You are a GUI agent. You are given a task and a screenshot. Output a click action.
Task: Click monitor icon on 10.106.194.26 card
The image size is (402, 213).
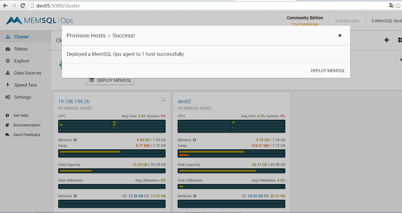pyautogui.click(x=163, y=100)
